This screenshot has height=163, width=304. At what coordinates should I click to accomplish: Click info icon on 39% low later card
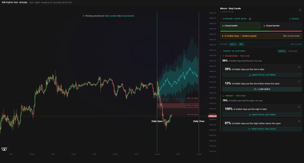point(299,67)
